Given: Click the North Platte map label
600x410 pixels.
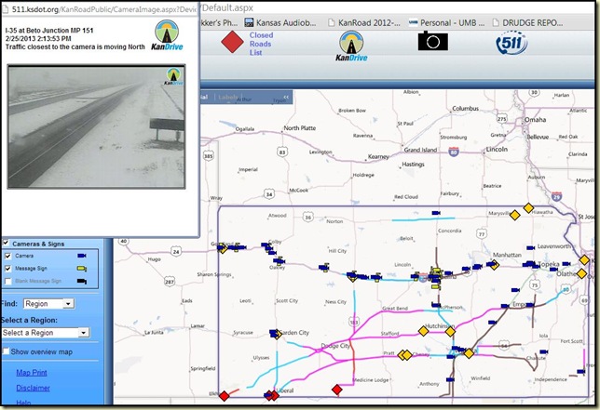Looking at the screenshot, I should tap(300, 128).
